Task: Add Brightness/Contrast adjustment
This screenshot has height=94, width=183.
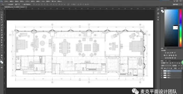Action: point(165,53)
